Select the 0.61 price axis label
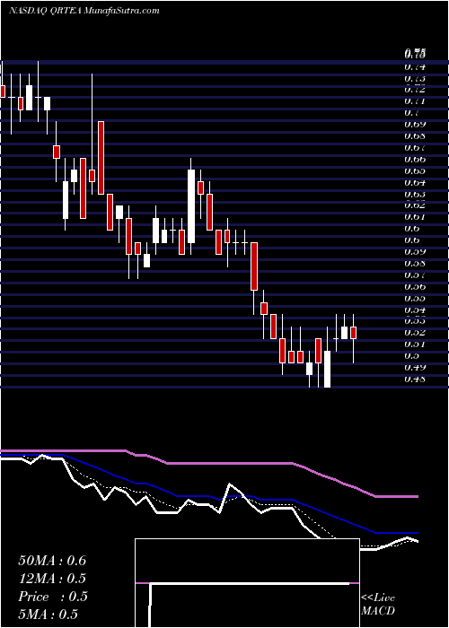The height and width of the screenshot is (628, 449). click(x=415, y=217)
